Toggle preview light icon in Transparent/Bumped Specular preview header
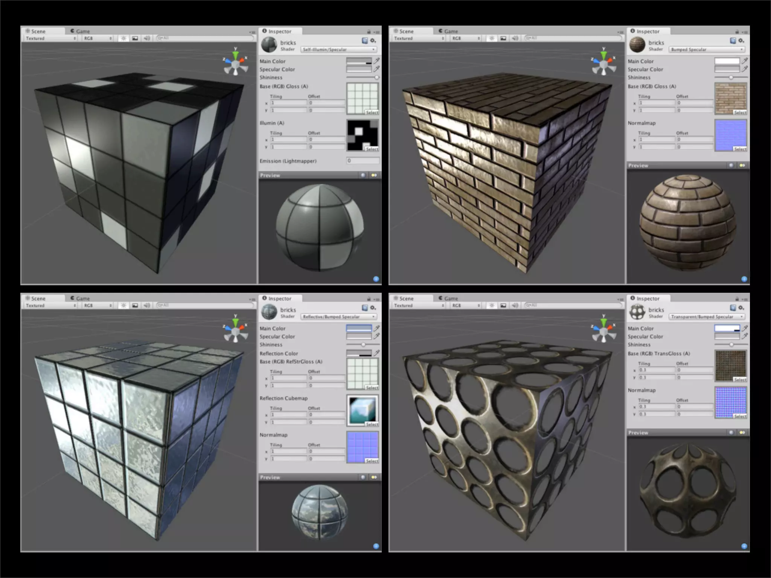The image size is (771, 578). pyautogui.click(x=742, y=433)
